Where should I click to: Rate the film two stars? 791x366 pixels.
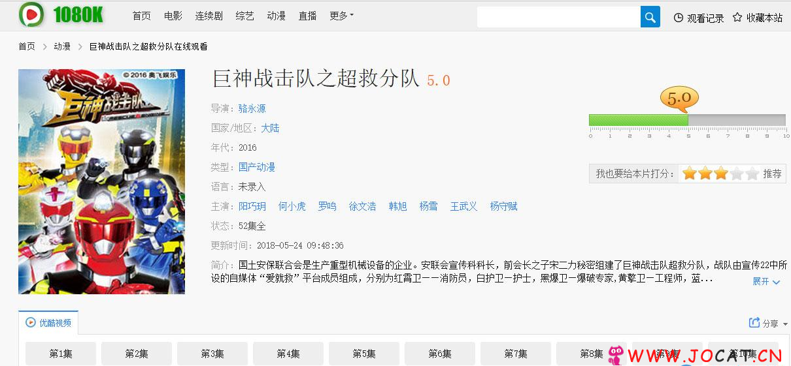pyautogui.click(x=705, y=174)
